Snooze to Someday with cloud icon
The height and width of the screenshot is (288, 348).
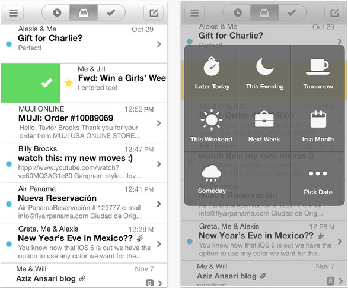point(212,179)
